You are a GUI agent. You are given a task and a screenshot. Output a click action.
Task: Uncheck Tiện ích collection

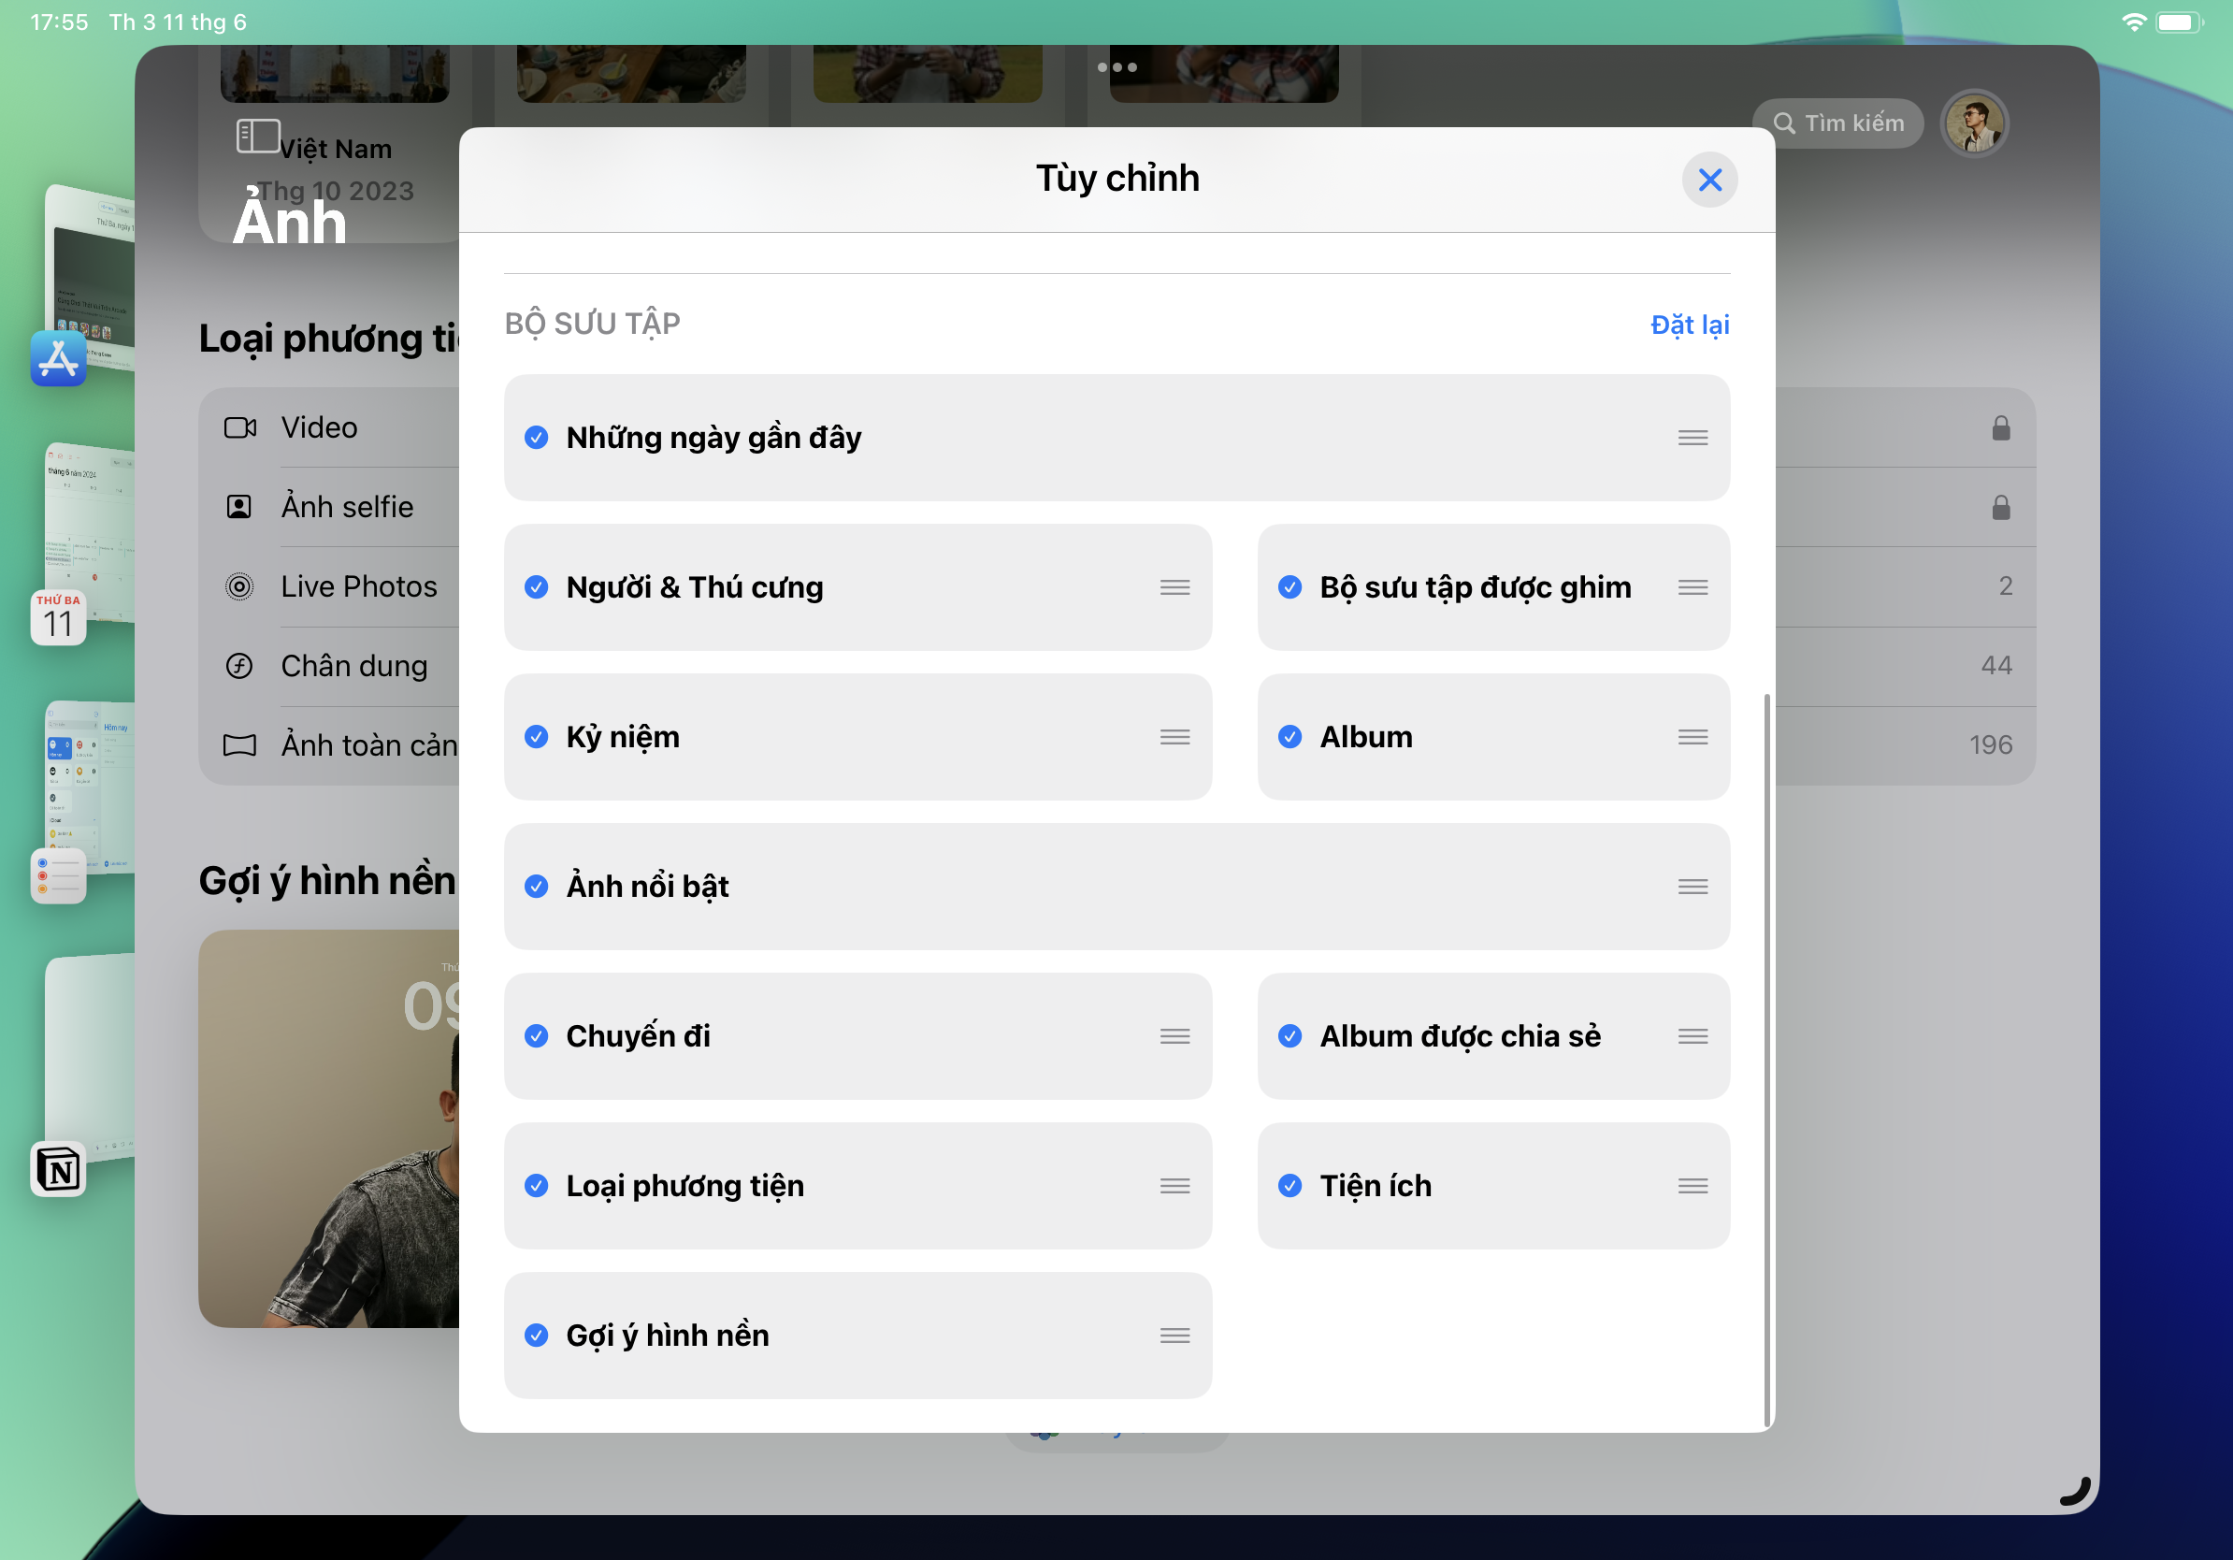coord(1289,1187)
